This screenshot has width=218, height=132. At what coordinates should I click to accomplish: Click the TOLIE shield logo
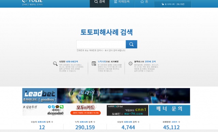32,2
